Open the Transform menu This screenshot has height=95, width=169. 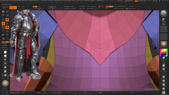point(77,3)
